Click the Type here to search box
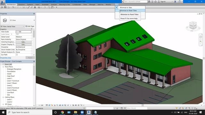205x115 pixels. [29, 112]
